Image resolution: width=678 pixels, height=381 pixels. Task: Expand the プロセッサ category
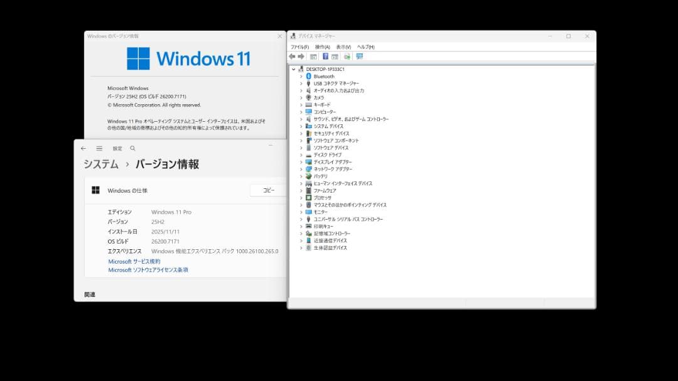pyautogui.click(x=302, y=197)
